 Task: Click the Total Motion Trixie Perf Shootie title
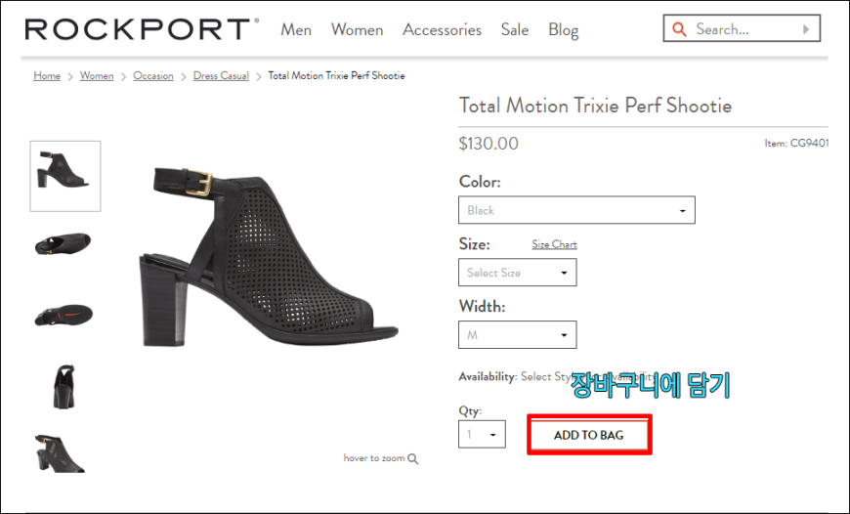(x=595, y=106)
